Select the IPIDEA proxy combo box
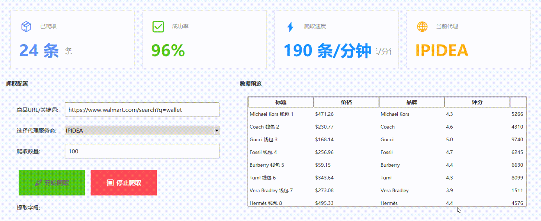 pos(142,130)
